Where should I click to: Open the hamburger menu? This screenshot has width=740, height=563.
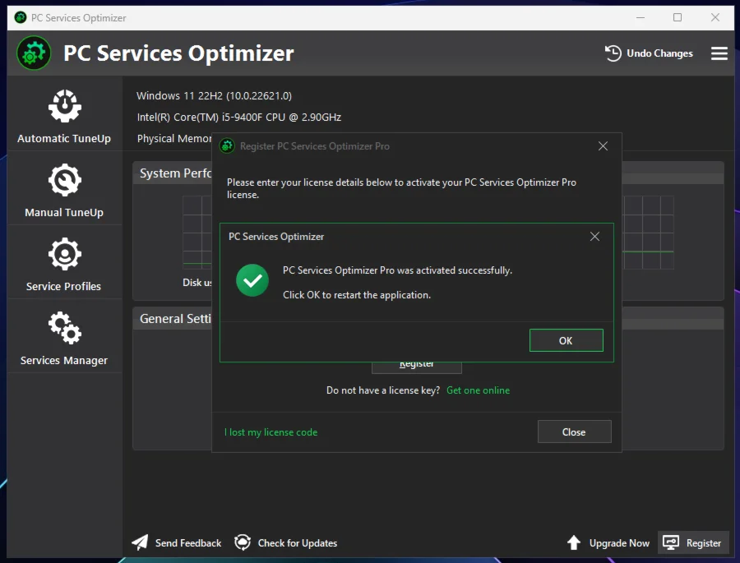pos(719,53)
